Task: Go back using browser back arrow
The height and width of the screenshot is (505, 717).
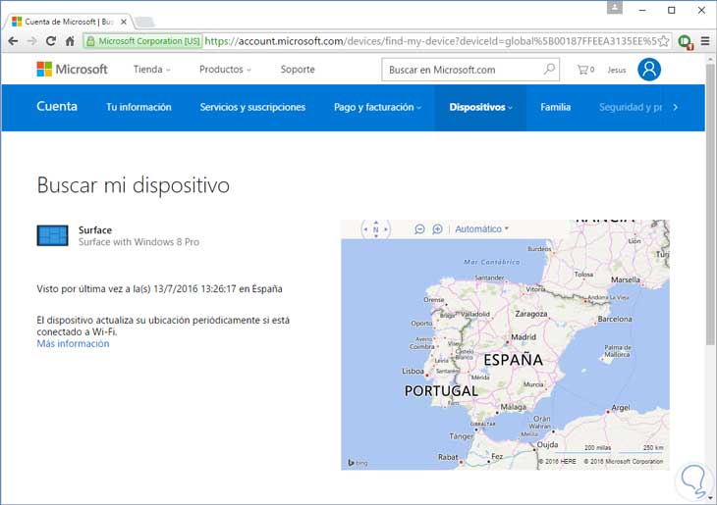Action: pyautogui.click(x=13, y=41)
